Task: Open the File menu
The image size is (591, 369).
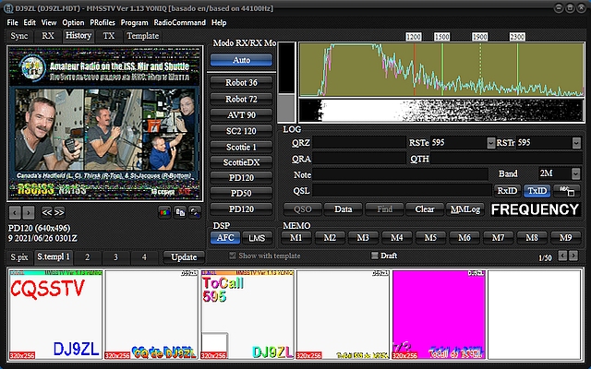Action: tap(12, 22)
